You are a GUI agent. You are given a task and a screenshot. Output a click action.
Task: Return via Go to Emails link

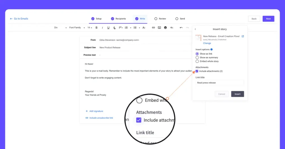19,19
